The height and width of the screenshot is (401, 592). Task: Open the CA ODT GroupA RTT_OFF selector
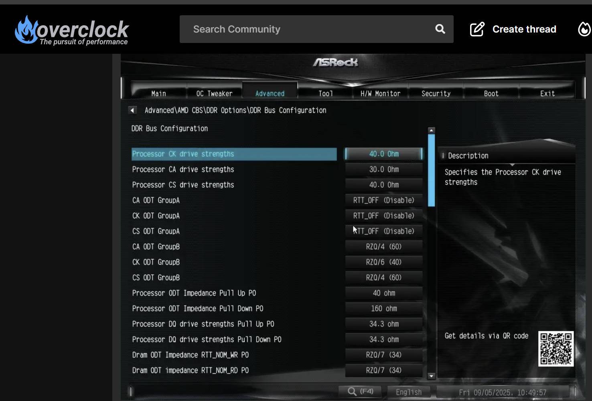coord(383,200)
